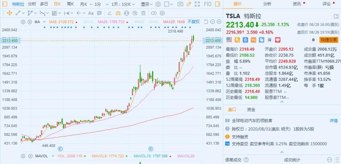Open polyline tool dropdown arrow
This screenshot has width=341, height=164.
coord(35,14)
